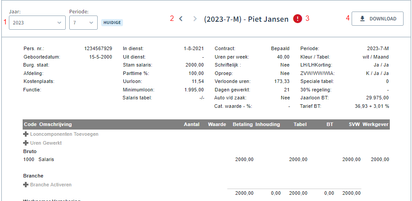This screenshot has height=201, width=412.
Task: Click the Betaling column header
Action: (242, 124)
